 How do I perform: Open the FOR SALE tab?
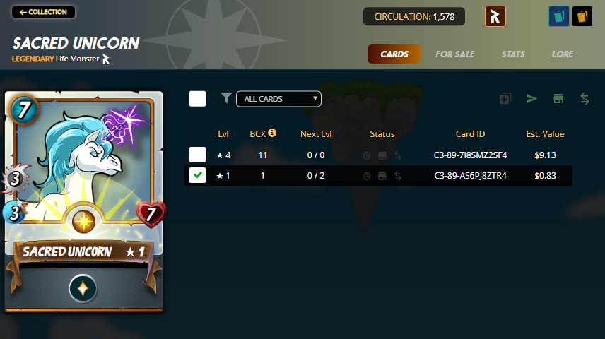[455, 54]
